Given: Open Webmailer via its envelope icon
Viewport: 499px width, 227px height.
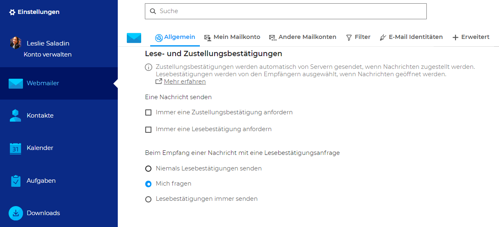Looking at the screenshot, I should (16, 83).
